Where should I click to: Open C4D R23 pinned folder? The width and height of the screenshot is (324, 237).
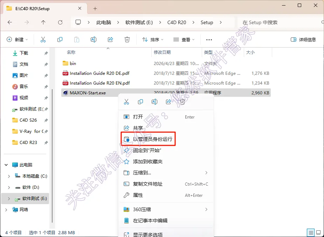pyautogui.click(x=28, y=142)
